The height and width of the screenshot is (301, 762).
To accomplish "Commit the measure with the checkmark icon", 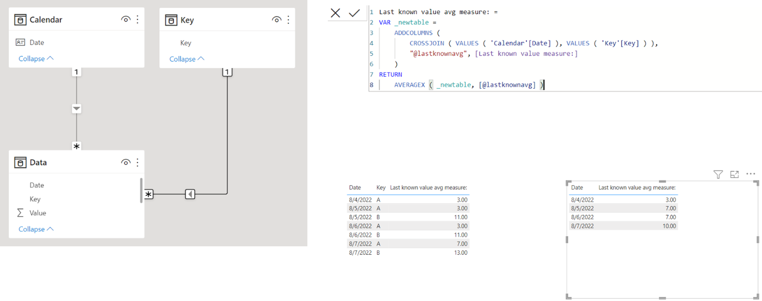I will tap(354, 13).
